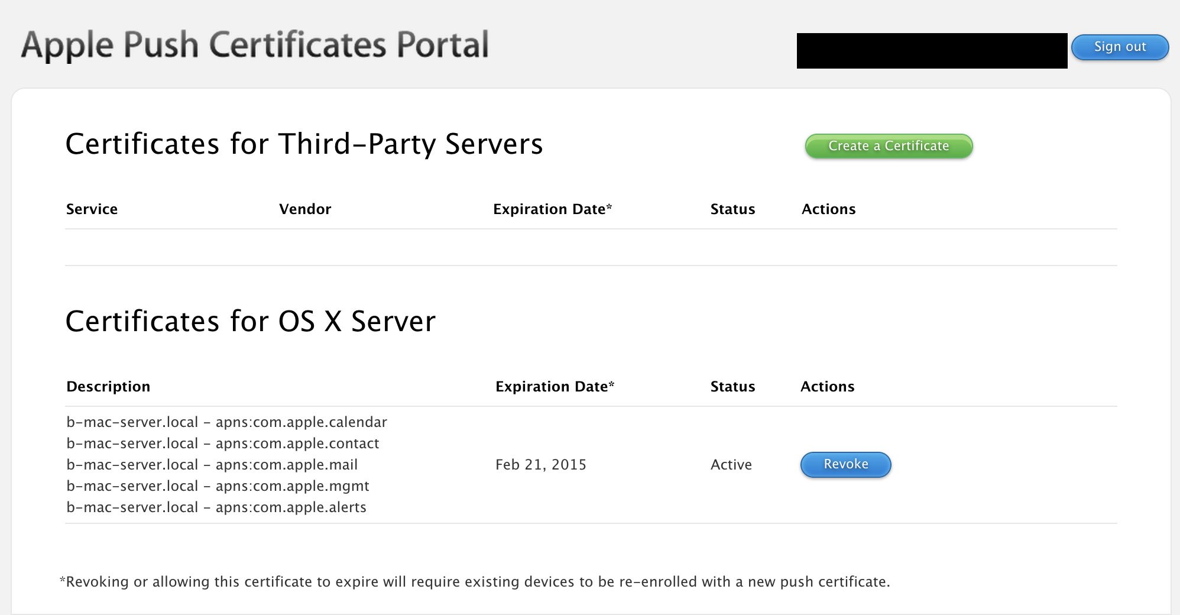Click Status header in Third-Party Servers table
This screenshot has width=1180, height=615.
732,209
